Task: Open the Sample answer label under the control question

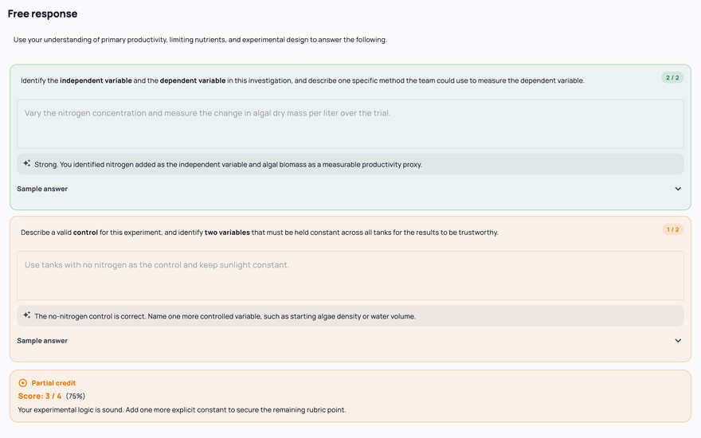Action: pyautogui.click(x=42, y=341)
